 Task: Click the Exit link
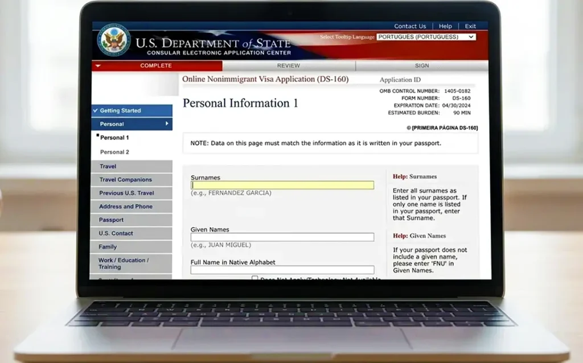coord(470,26)
